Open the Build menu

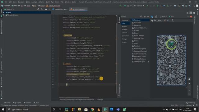click(x=48, y=2)
